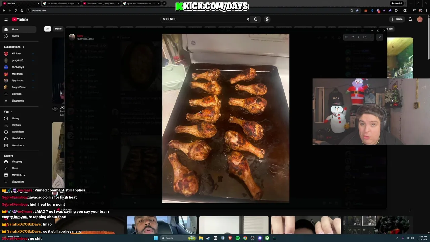Switch to space and time continuum tab
Image resolution: width=430 pixels, height=242 pixels.
coord(140,3)
